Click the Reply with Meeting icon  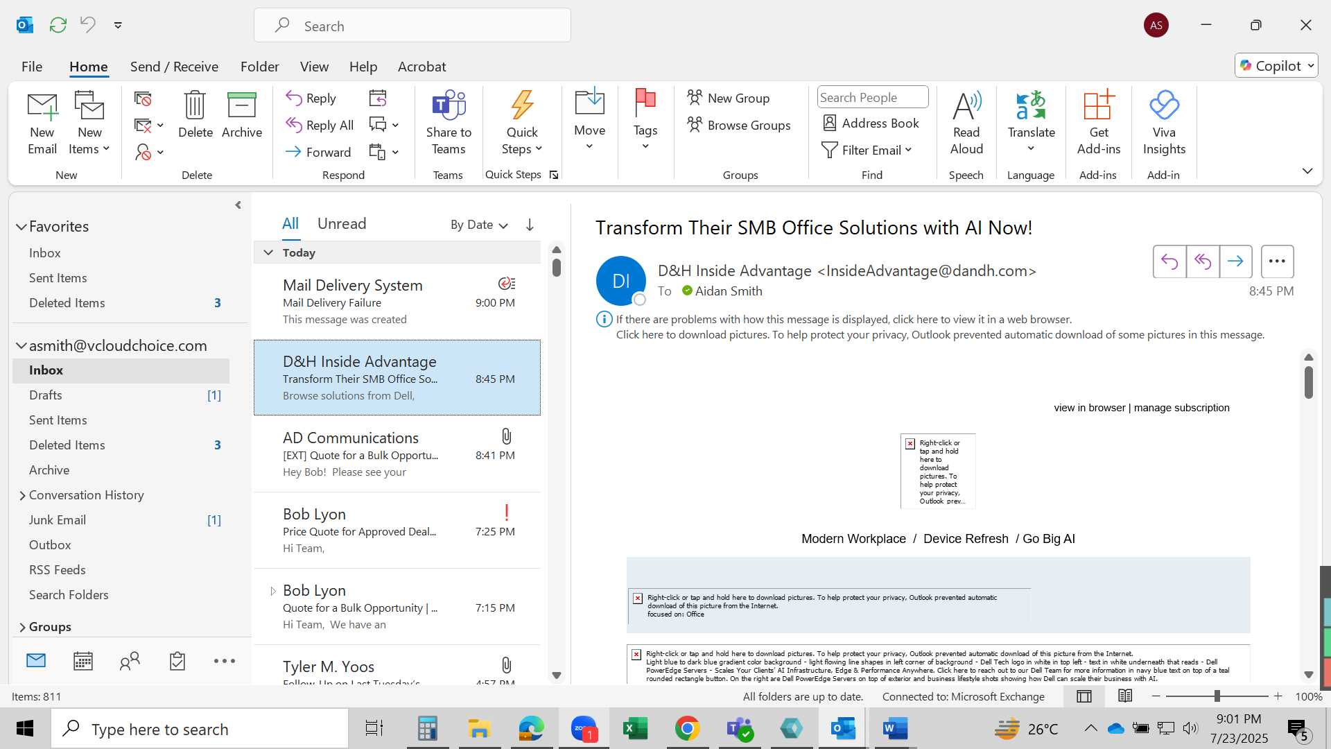pyautogui.click(x=378, y=98)
